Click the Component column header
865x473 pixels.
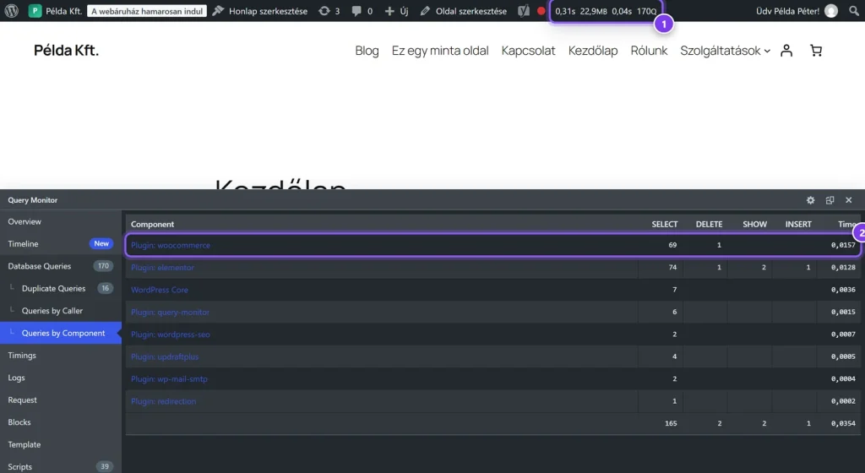152,225
